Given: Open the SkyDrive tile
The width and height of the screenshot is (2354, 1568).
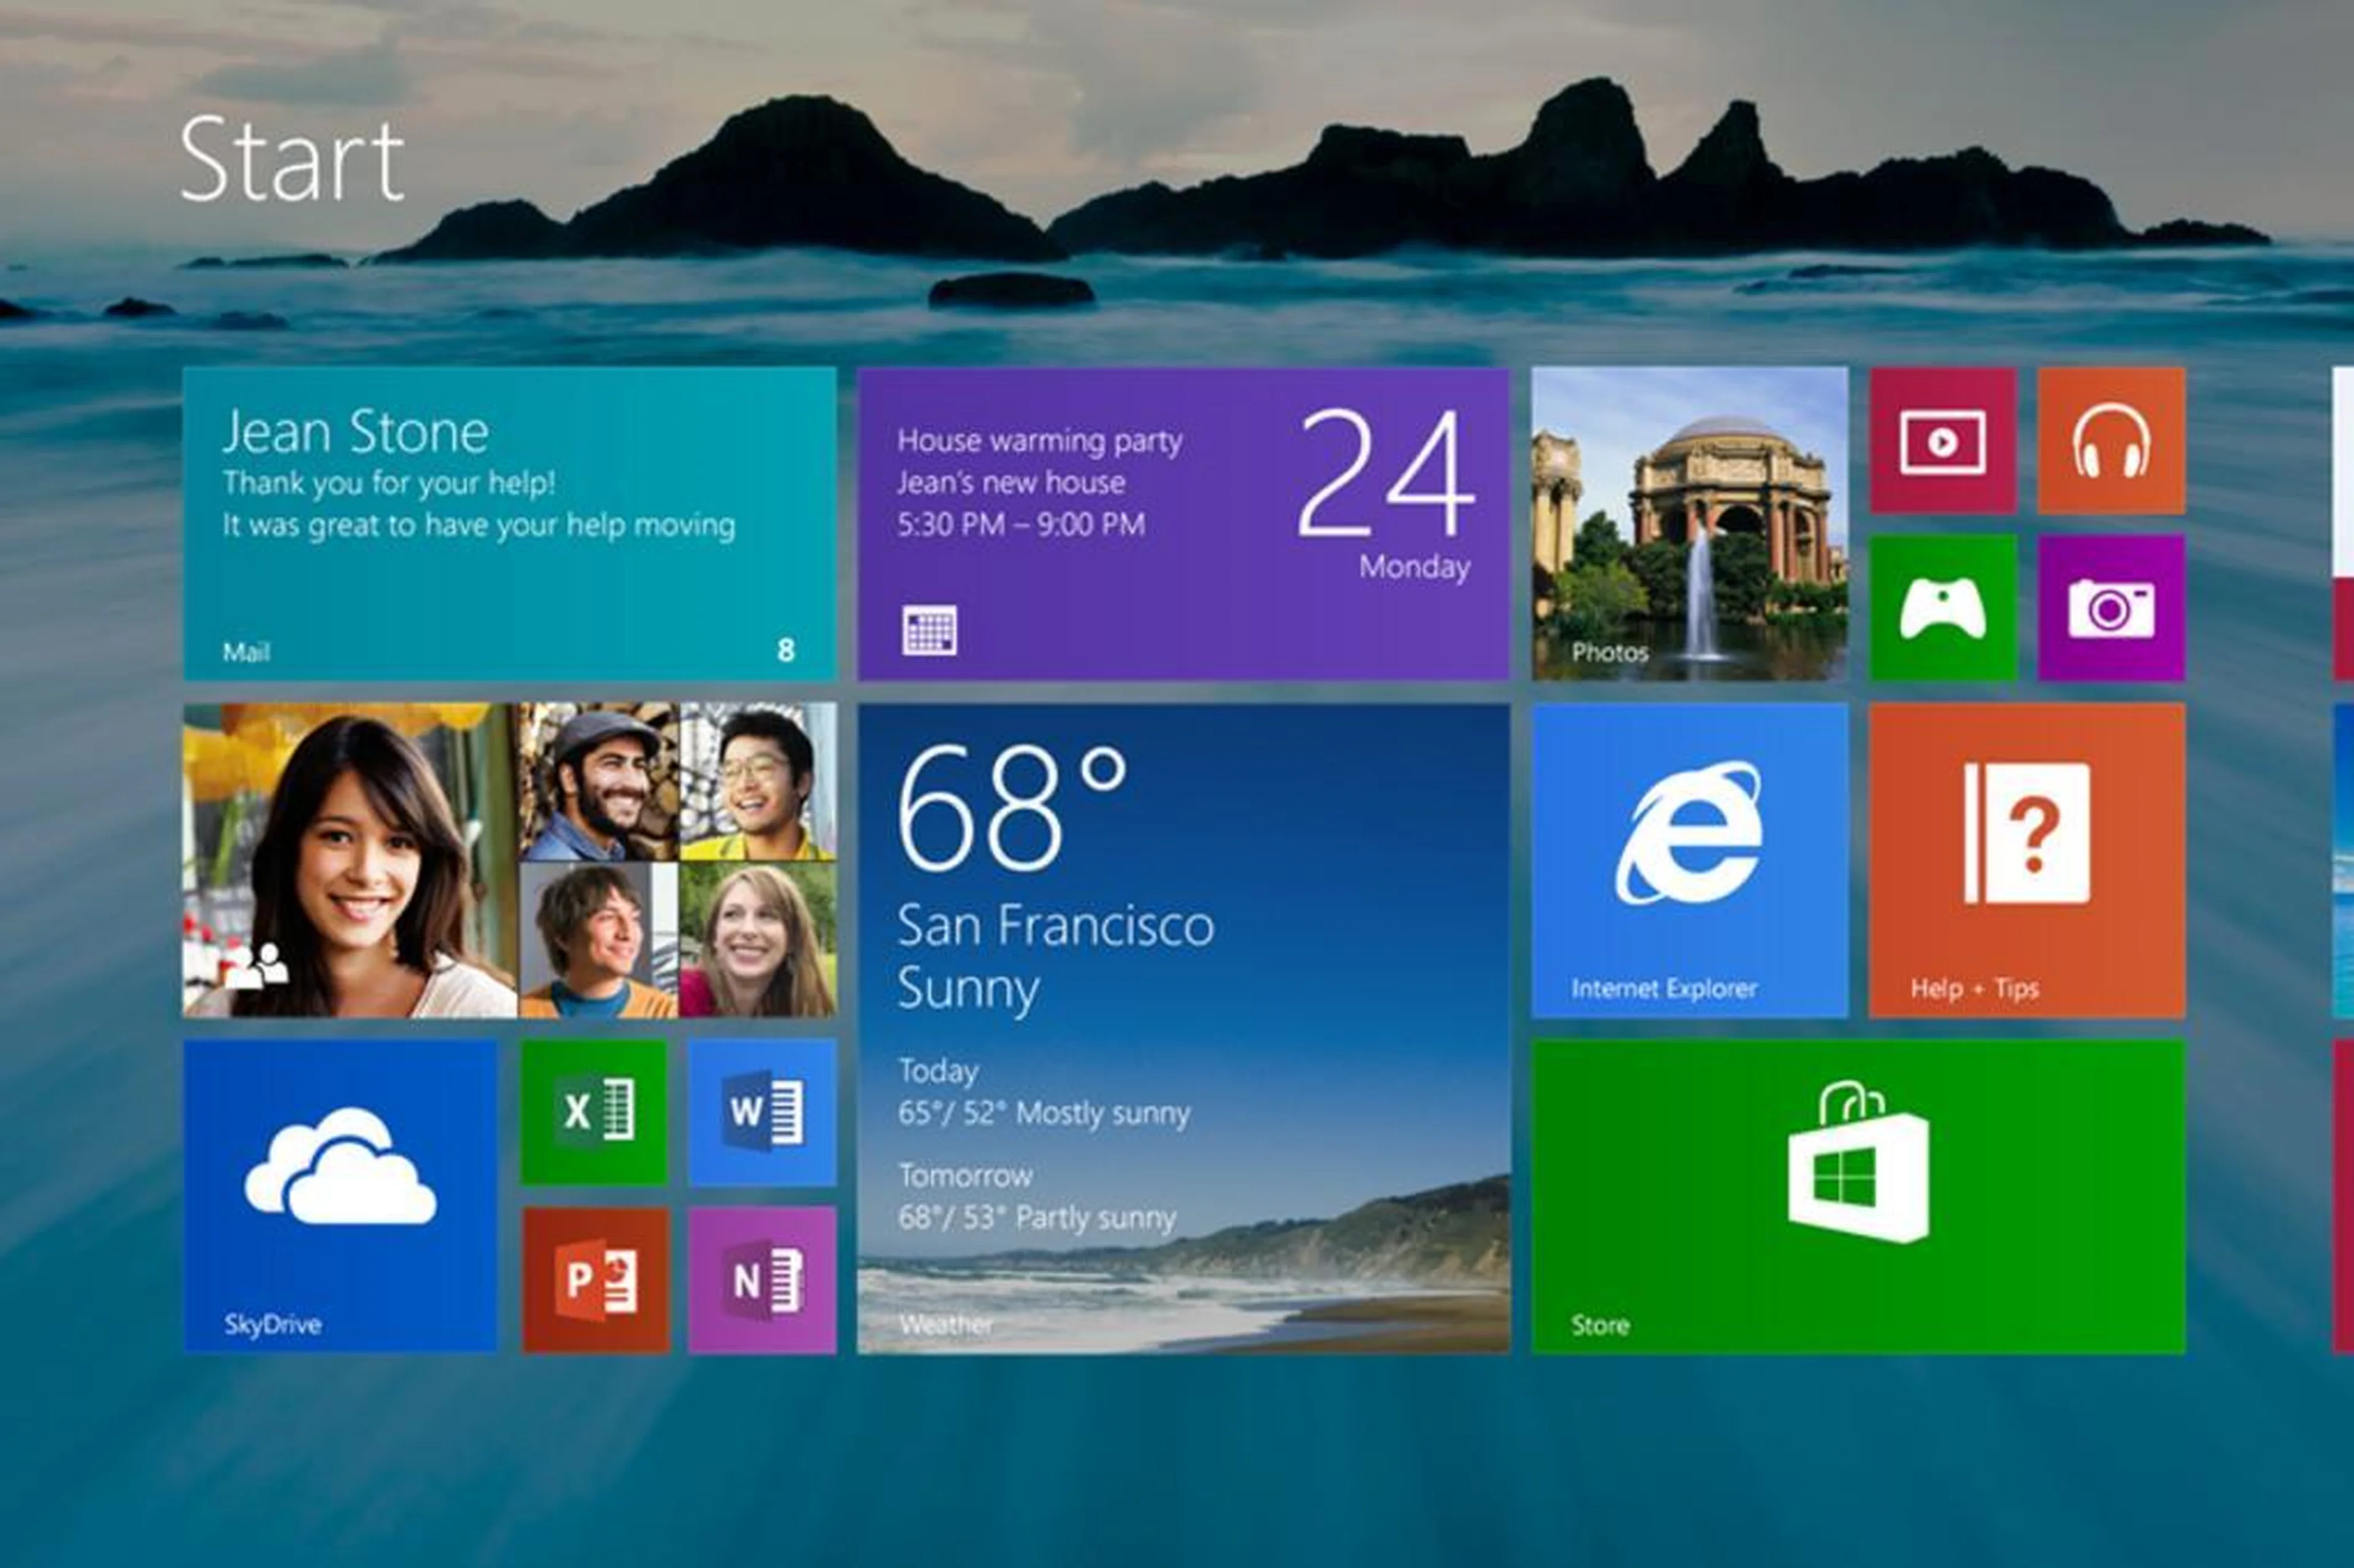Looking at the screenshot, I should 340,1197.
